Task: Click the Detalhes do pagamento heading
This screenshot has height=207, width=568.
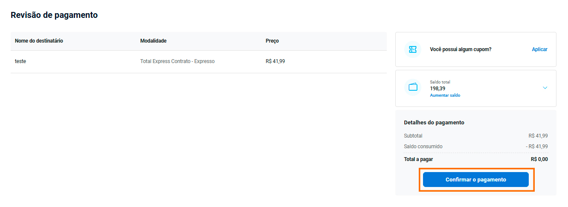Action: (434, 123)
